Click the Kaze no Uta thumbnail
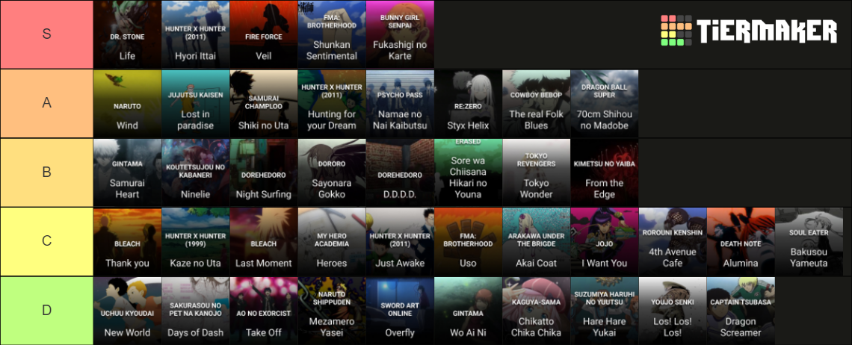 tap(196, 241)
